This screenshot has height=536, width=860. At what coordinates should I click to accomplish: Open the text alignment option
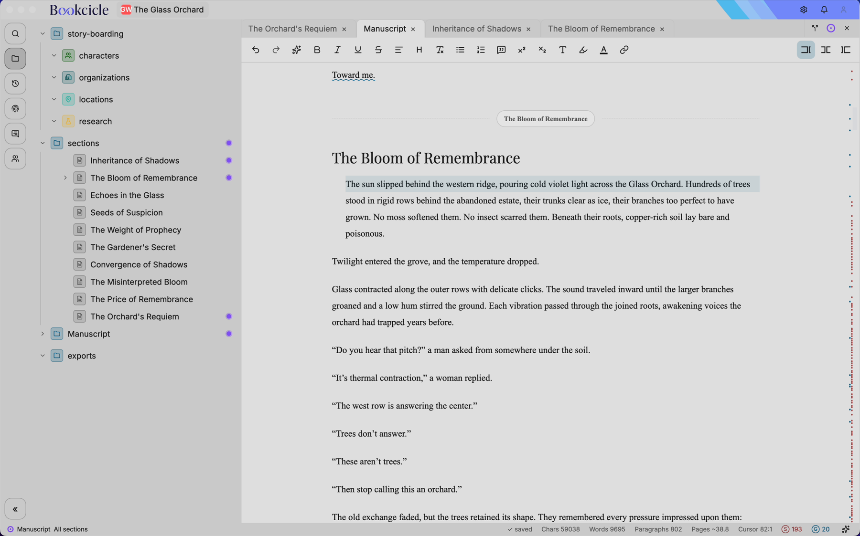pyautogui.click(x=398, y=50)
